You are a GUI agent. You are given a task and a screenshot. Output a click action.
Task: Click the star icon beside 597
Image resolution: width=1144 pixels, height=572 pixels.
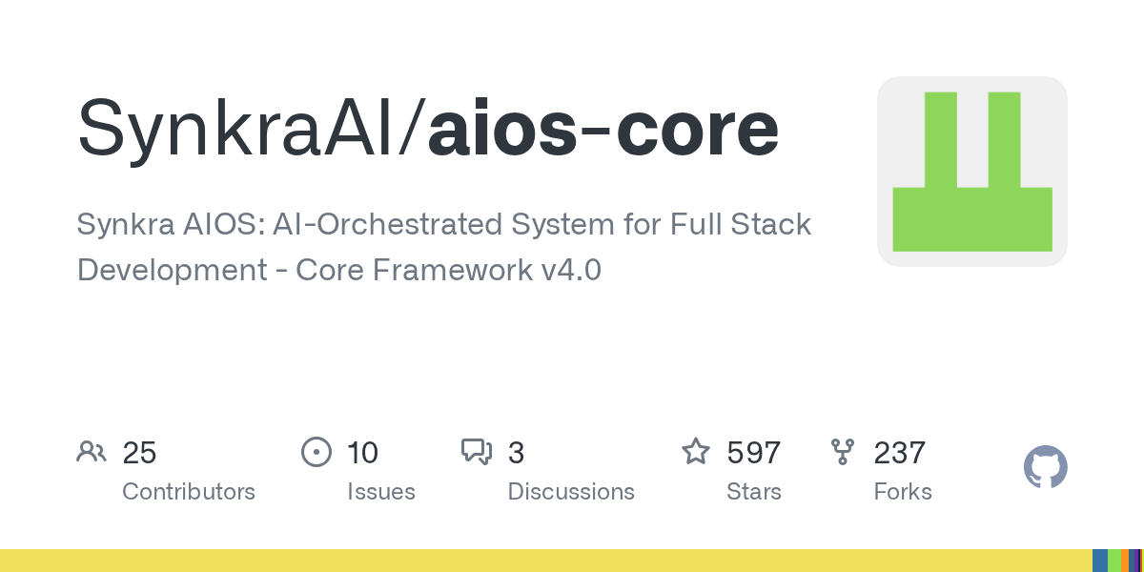[696, 452]
